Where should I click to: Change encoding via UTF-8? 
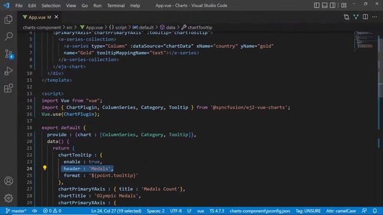[x=176, y=211]
